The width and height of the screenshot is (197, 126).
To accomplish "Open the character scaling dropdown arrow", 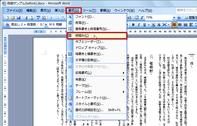I will click(x=168, y=25).
